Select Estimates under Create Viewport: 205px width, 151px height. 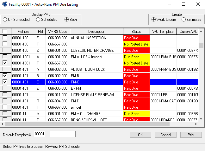tap(184, 20)
